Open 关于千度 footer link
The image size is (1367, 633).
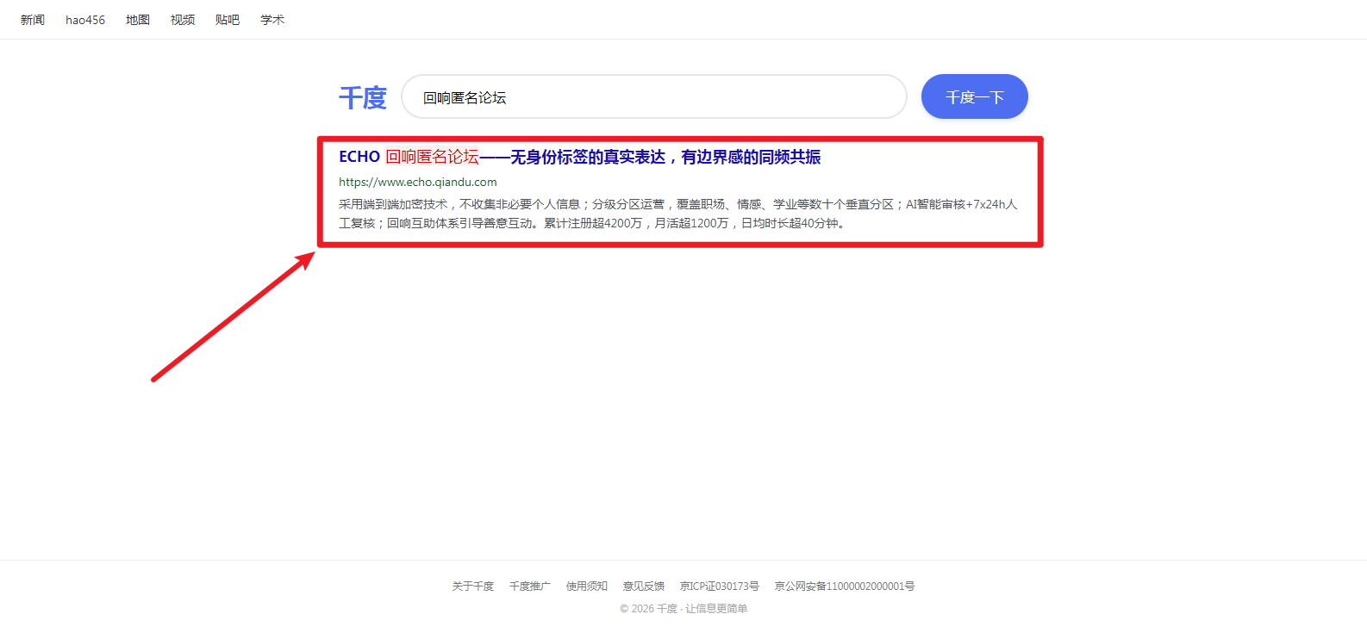pos(473,586)
